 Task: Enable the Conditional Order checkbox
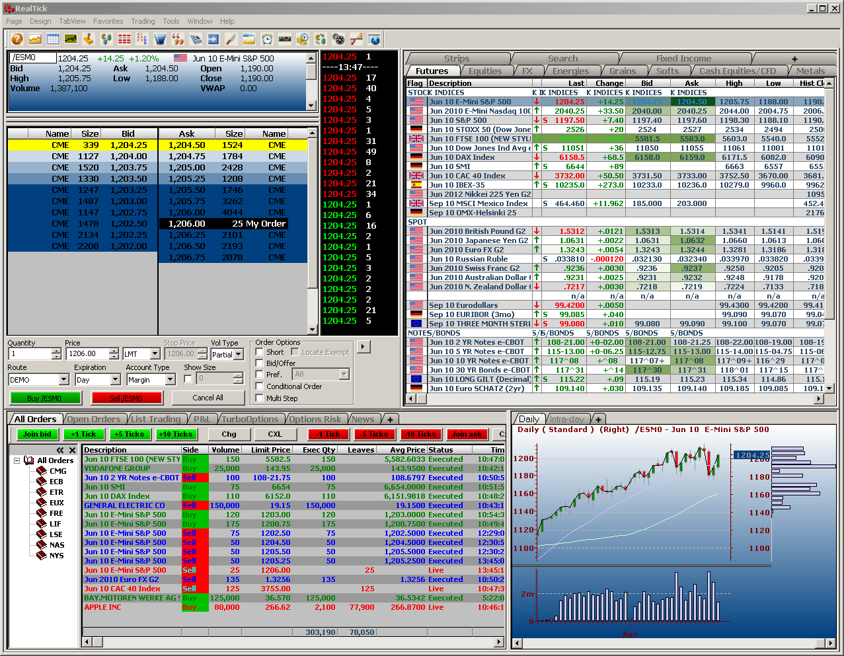coord(260,386)
